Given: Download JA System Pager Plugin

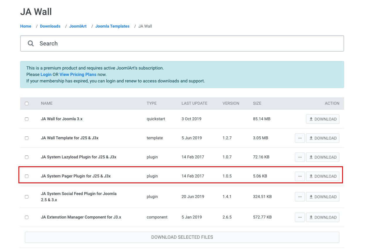Looking at the screenshot, I should tap(322, 176).
